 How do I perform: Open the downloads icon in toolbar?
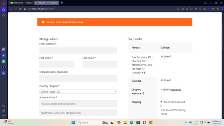[204, 9]
